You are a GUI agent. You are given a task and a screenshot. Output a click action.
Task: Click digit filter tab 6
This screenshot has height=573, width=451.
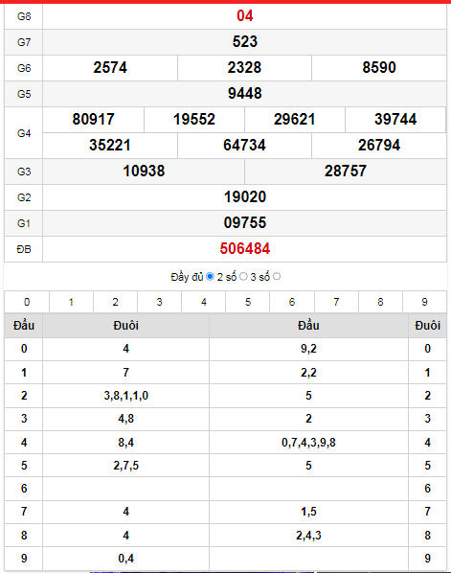click(x=292, y=302)
